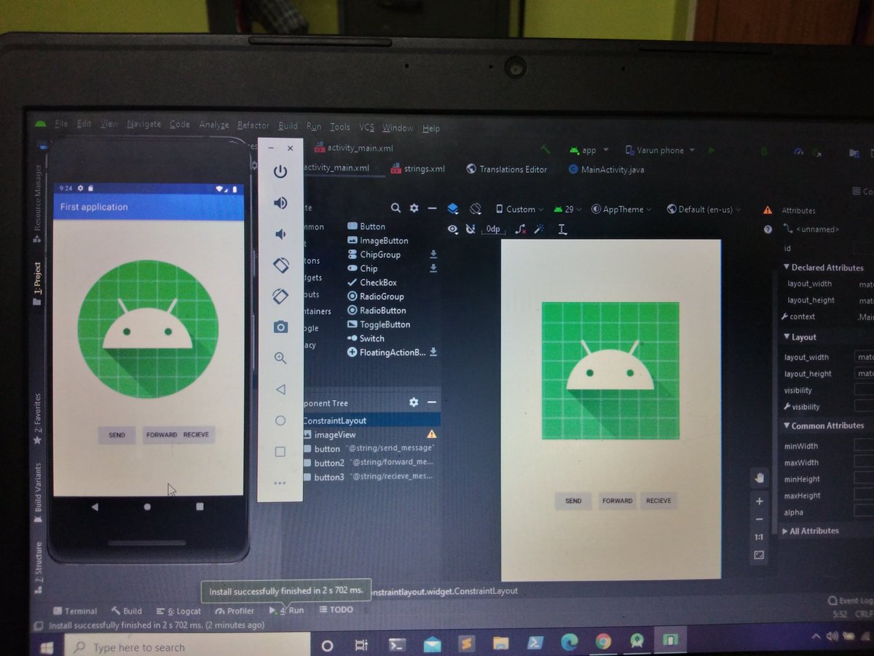Select RadioGroup in palette

pos(375,297)
